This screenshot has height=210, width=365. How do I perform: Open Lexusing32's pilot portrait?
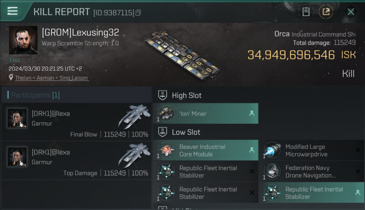click(23, 40)
